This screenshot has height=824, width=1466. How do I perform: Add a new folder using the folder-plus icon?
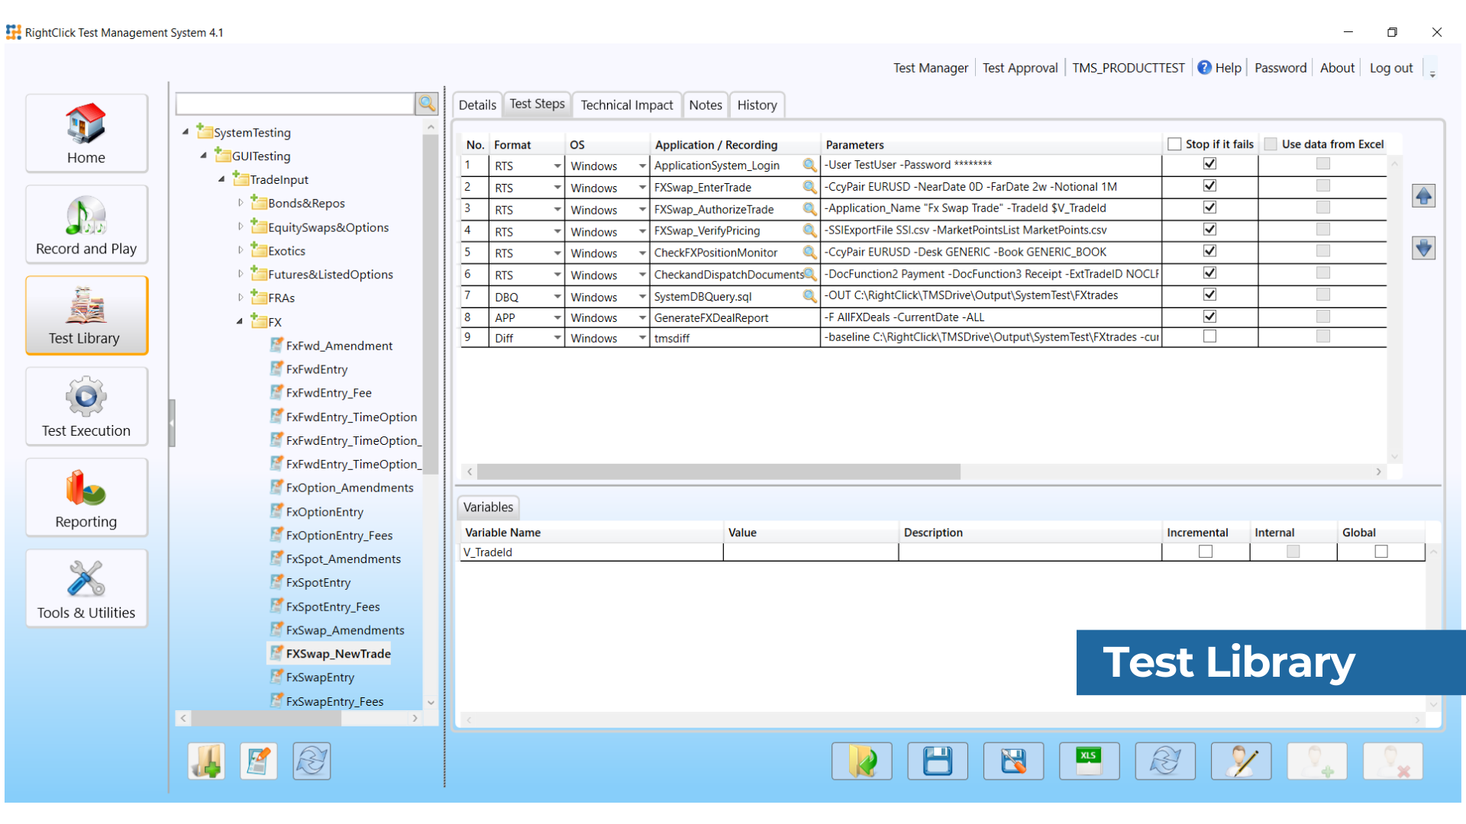(205, 761)
